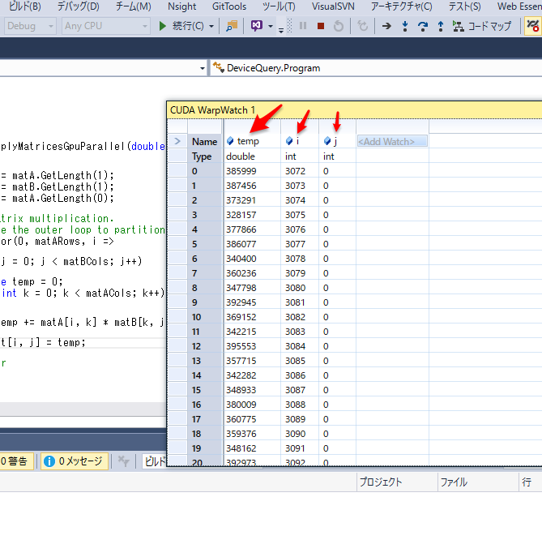The width and height of the screenshot is (542, 557).
Task: Open the Debug (デバッグ) menu
Action: pyautogui.click(x=79, y=6)
